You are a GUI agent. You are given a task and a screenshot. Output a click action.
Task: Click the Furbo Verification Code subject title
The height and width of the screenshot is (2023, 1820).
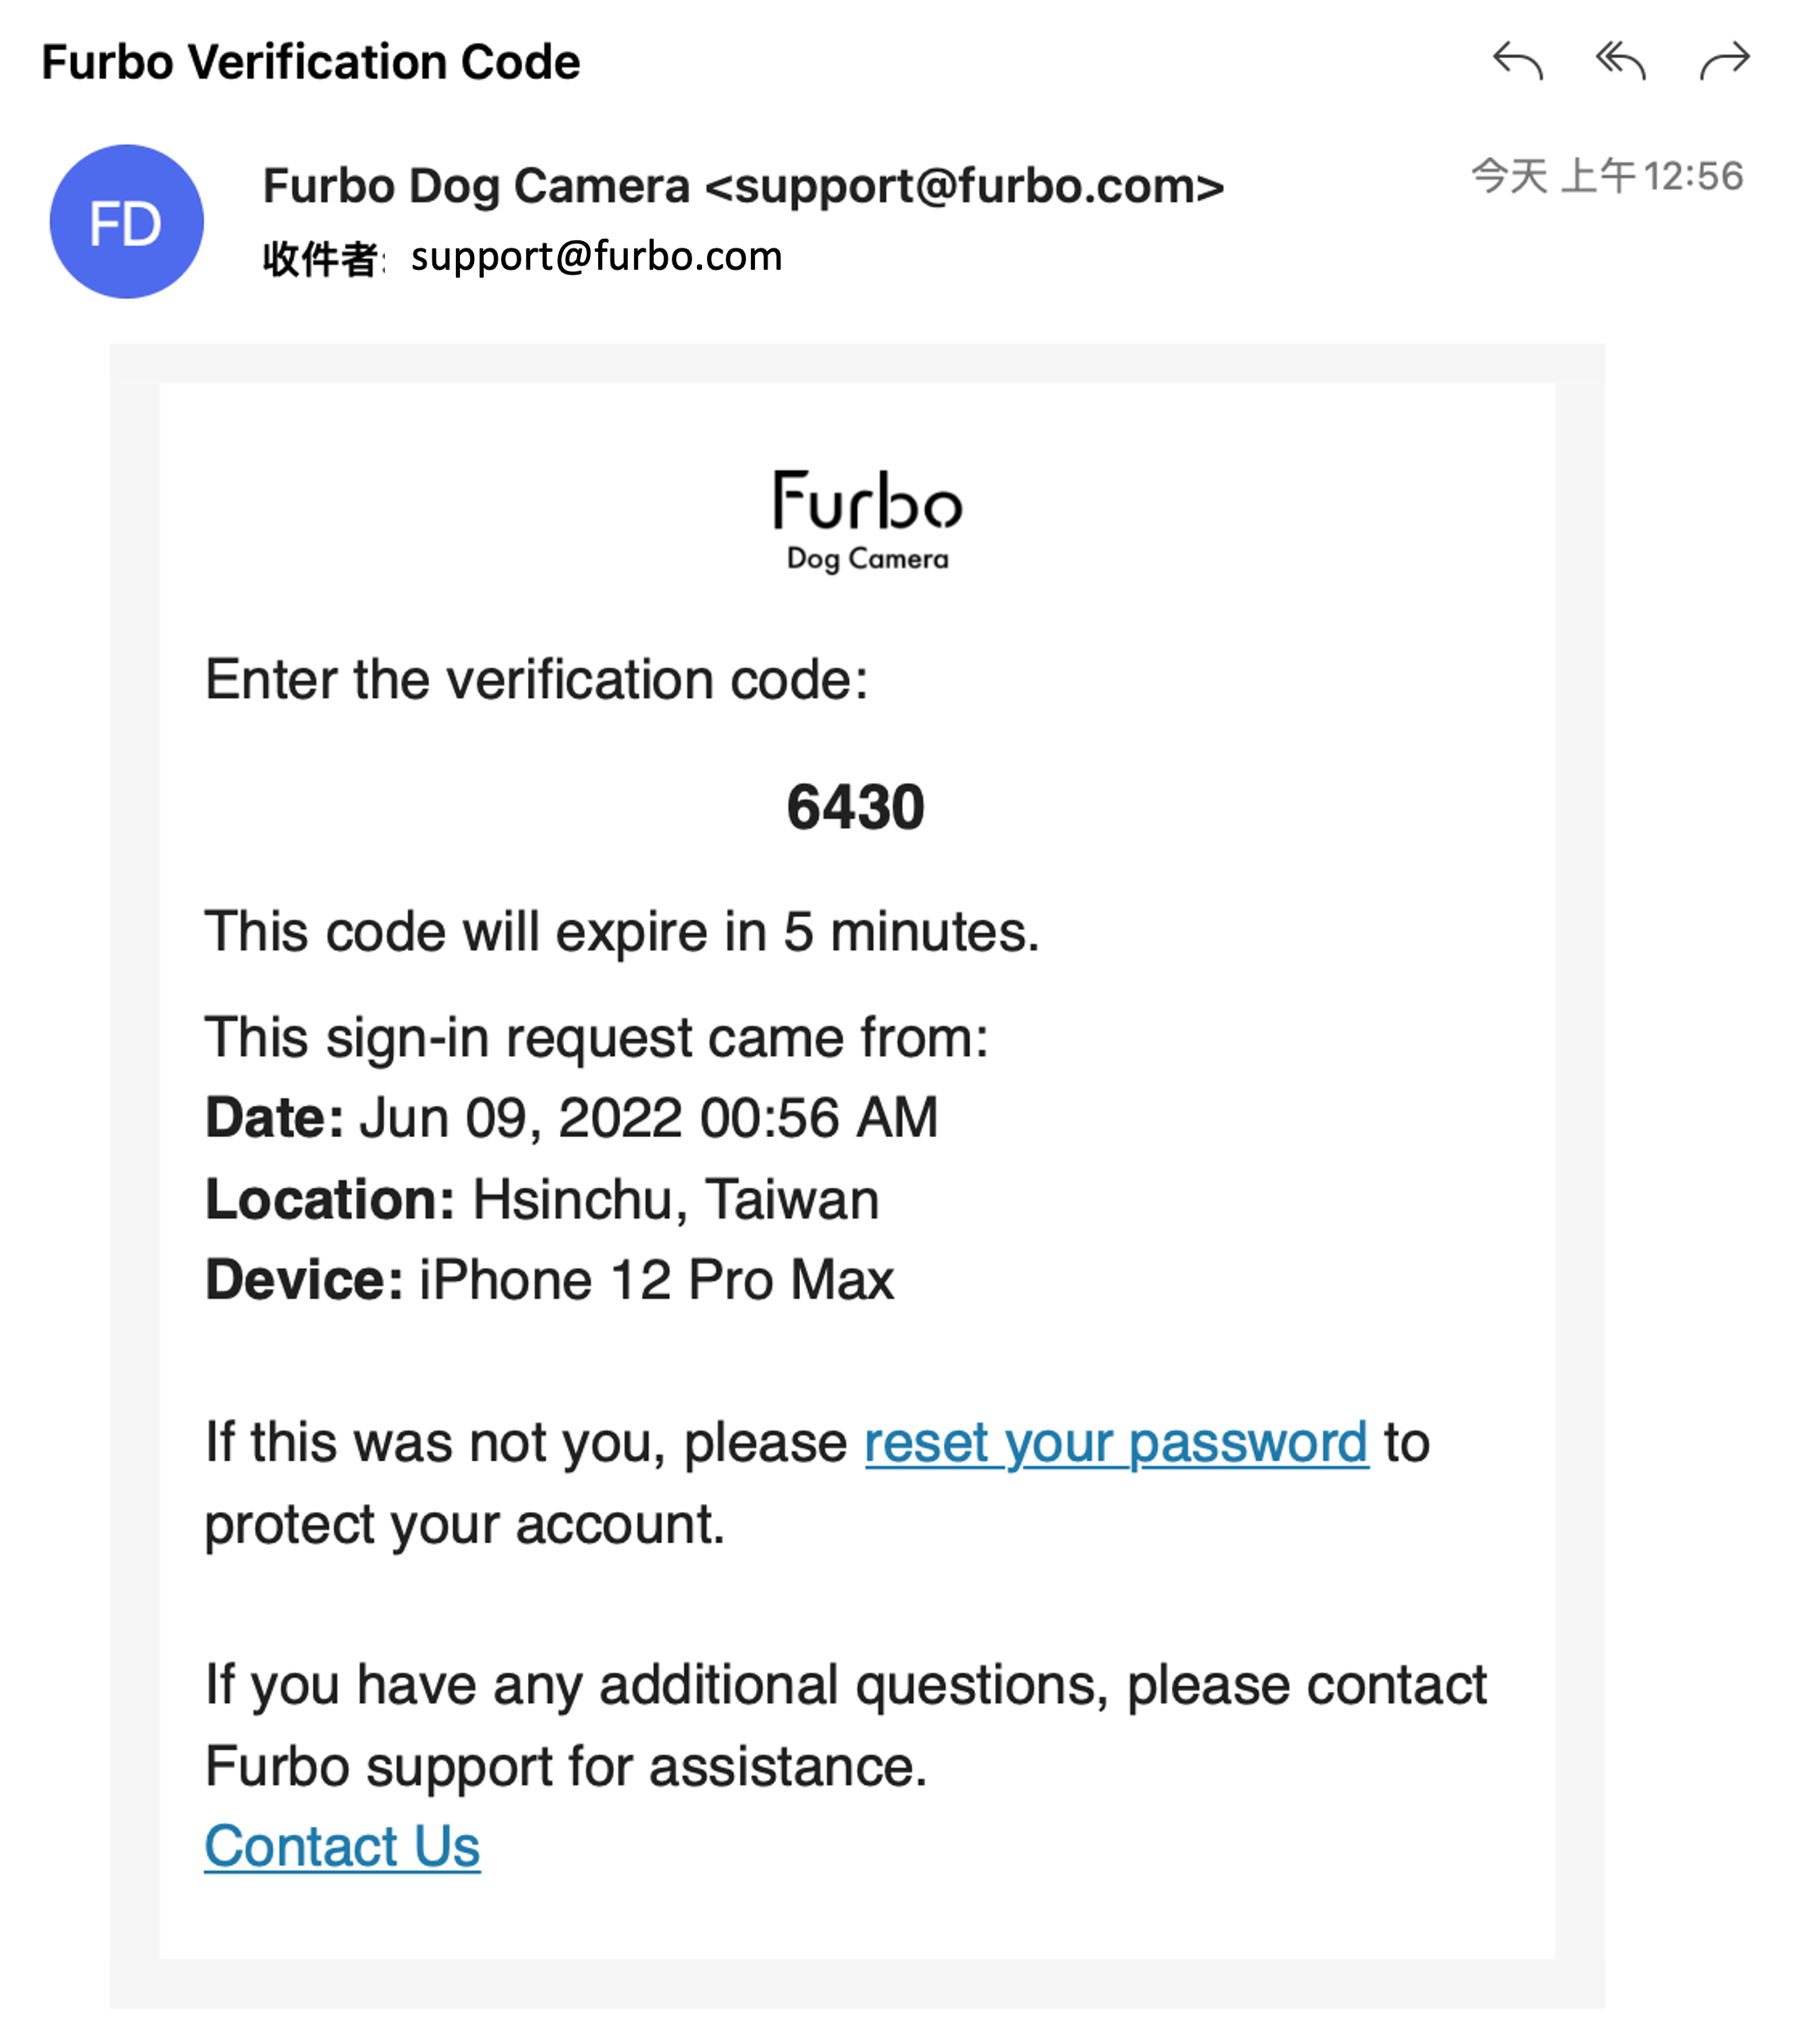(x=311, y=63)
